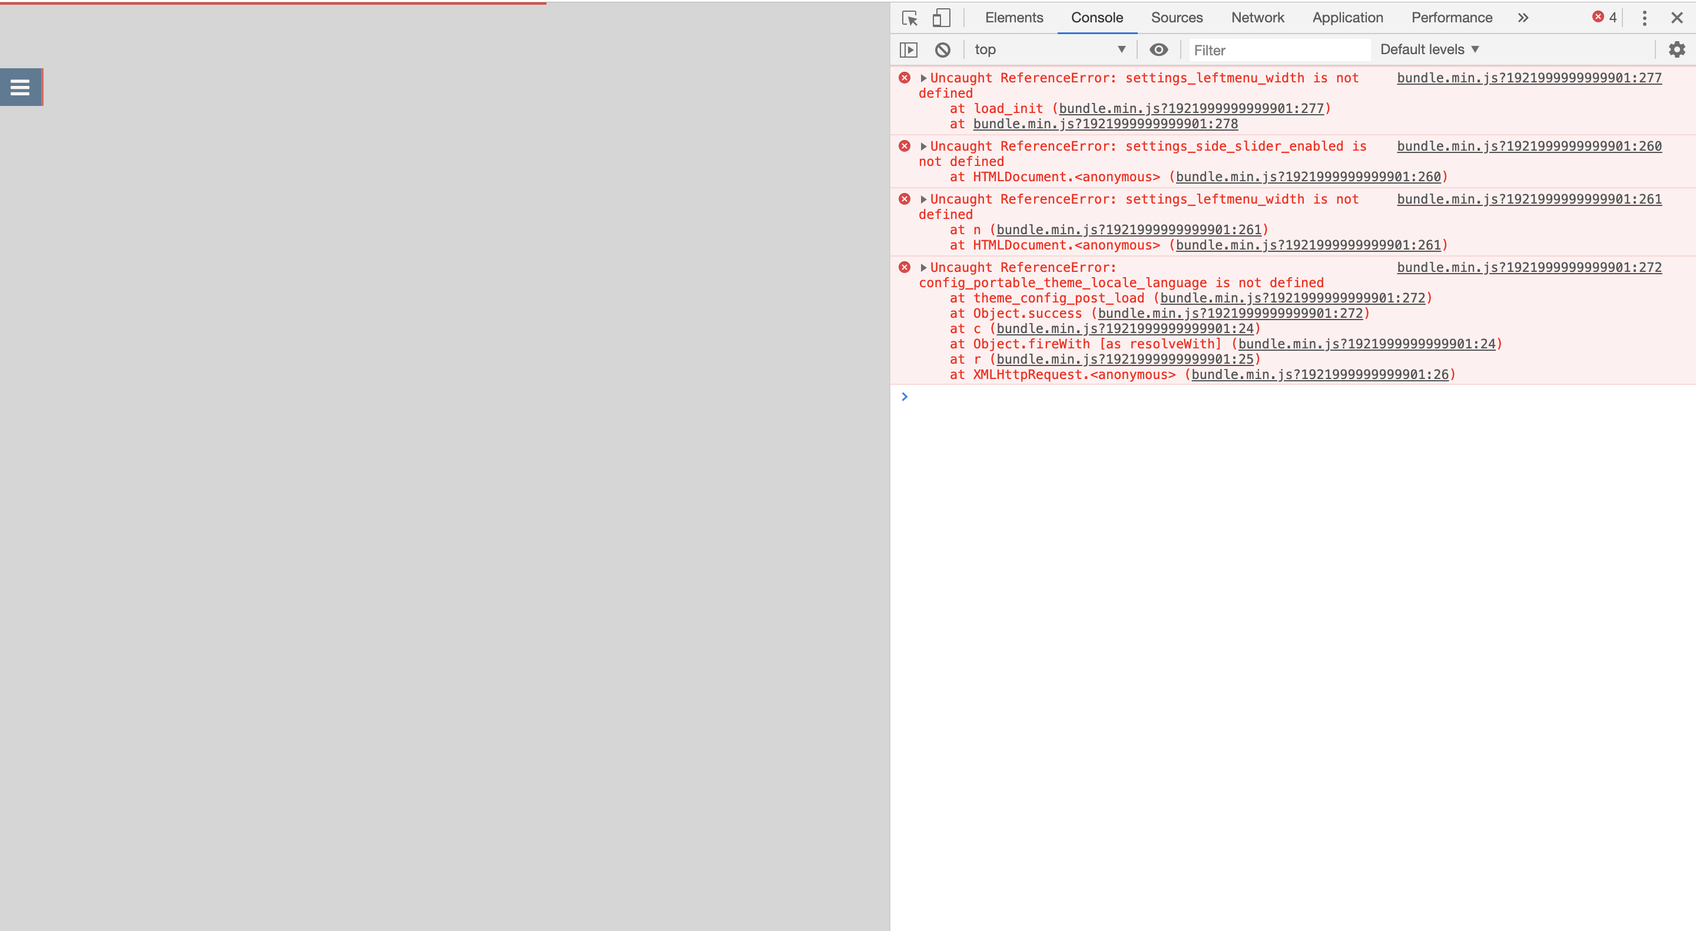Open the console sidebar panel
1696x931 pixels.
click(x=909, y=49)
